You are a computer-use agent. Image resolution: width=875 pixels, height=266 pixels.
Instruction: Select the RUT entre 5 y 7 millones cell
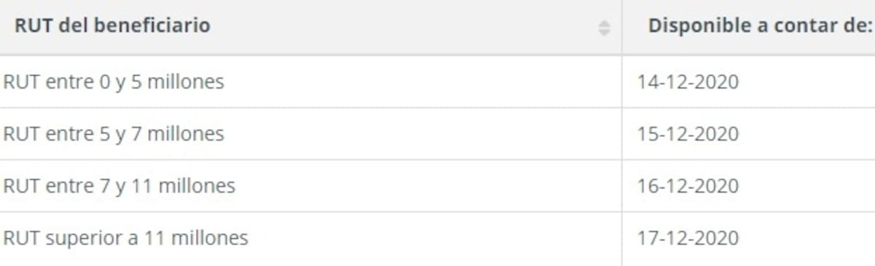[311, 134]
